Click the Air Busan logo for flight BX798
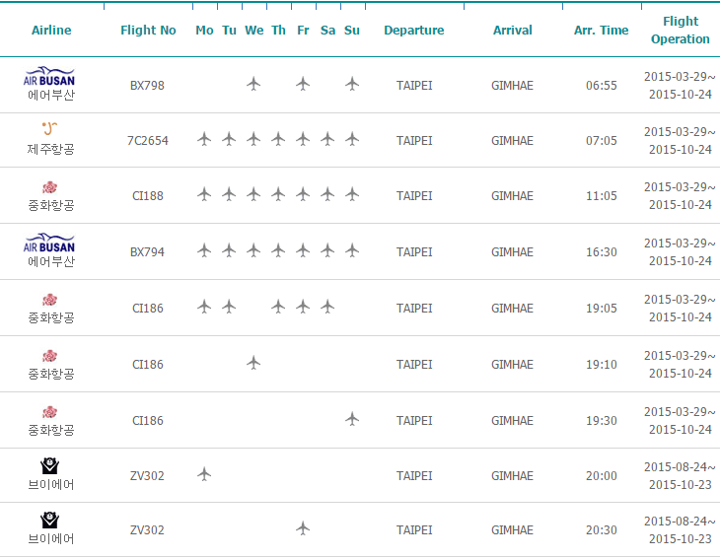 tap(49, 78)
